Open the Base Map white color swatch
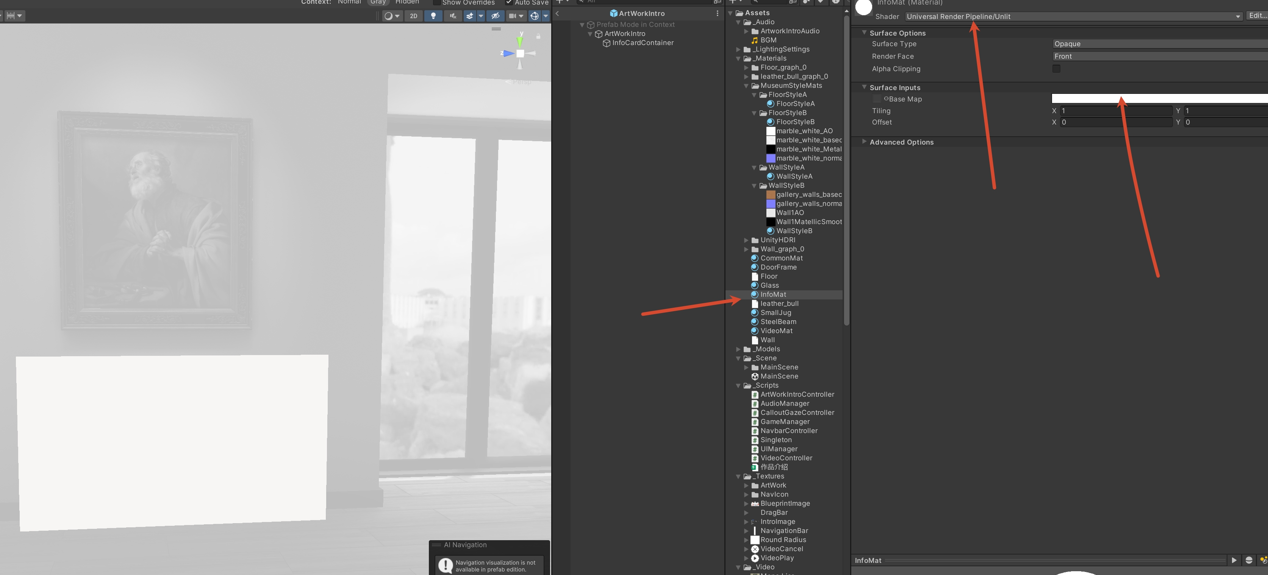1268x575 pixels. click(x=1160, y=99)
